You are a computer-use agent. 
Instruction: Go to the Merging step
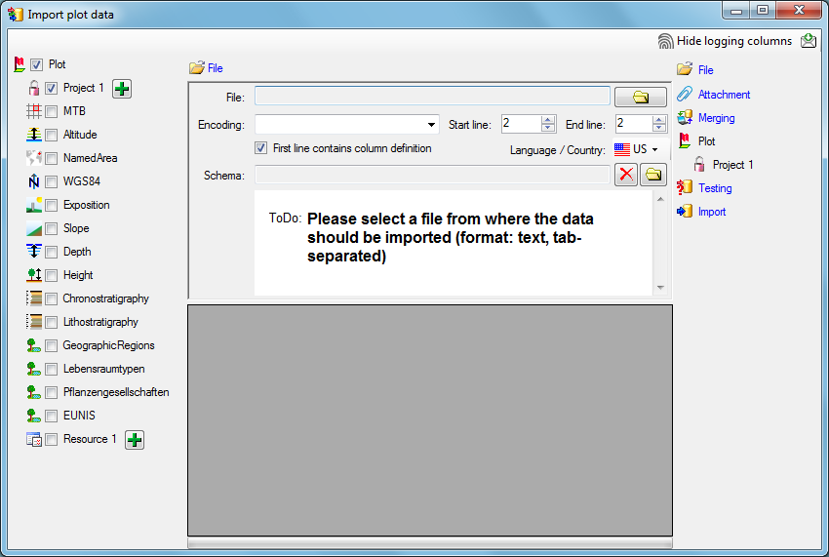pos(716,118)
